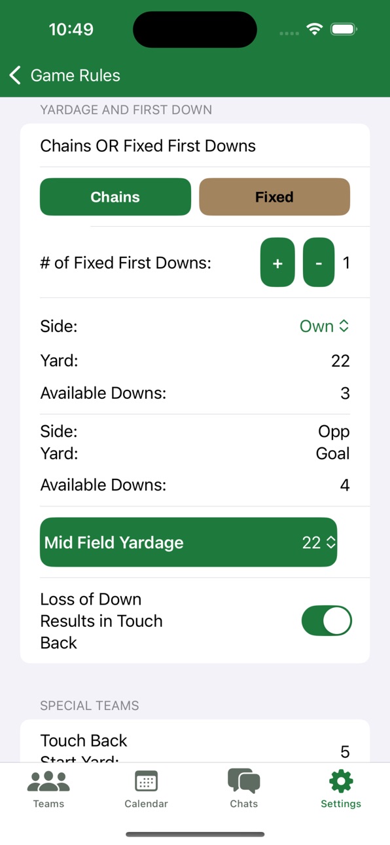The image size is (390, 845).
Task: Select the Chains option
Action: pos(115,197)
